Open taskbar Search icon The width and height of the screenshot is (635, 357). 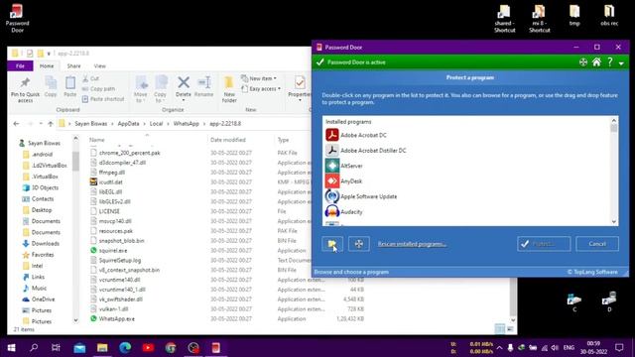tap(34, 347)
